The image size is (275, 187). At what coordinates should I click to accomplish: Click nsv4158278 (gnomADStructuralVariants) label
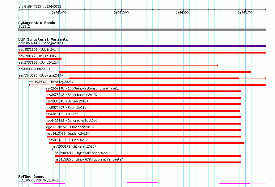tap(89, 159)
